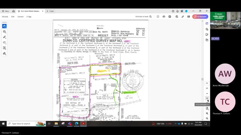Open the Convert menu item
Image resolution: width=241 pixels, height=135 pixels.
coord(20,16)
